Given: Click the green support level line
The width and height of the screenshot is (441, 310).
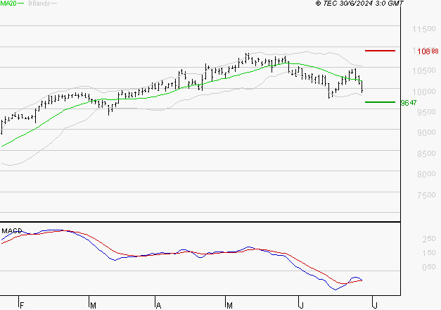Looking at the screenshot, I should tap(380, 102).
